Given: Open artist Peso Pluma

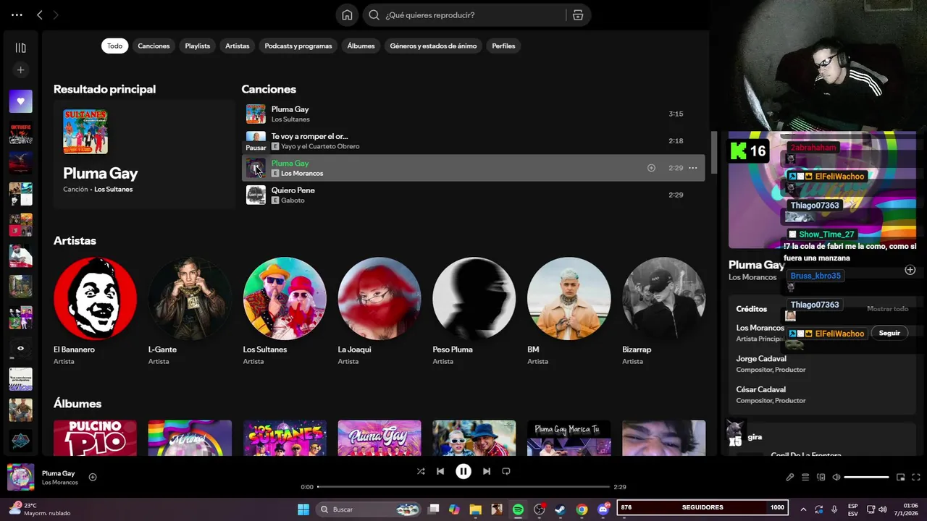Looking at the screenshot, I should (x=474, y=298).
